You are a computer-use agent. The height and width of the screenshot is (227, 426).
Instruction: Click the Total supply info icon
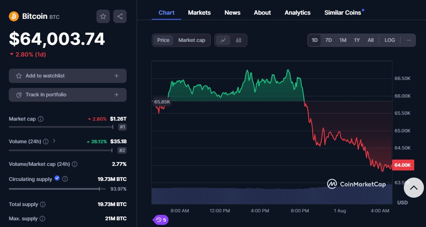click(43, 204)
